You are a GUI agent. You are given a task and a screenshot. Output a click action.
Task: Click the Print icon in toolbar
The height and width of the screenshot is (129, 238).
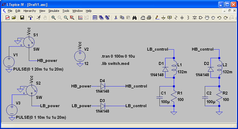pyautogui.click(x=149, y=18)
